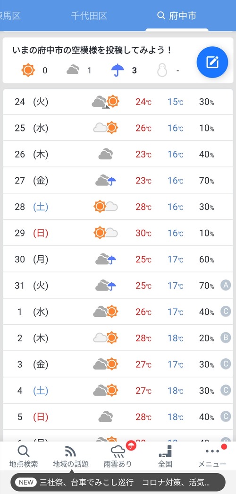This screenshot has width=236, height=494.
Task: Select the cloudy report icon with count 1
Action: coord(73,70)
